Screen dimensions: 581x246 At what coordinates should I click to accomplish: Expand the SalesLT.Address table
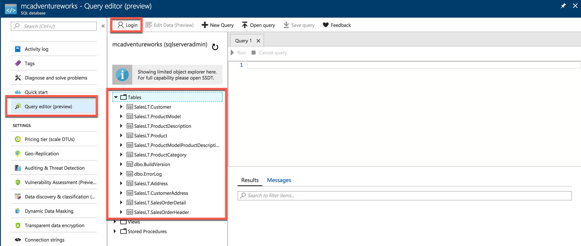coord(121,184)
